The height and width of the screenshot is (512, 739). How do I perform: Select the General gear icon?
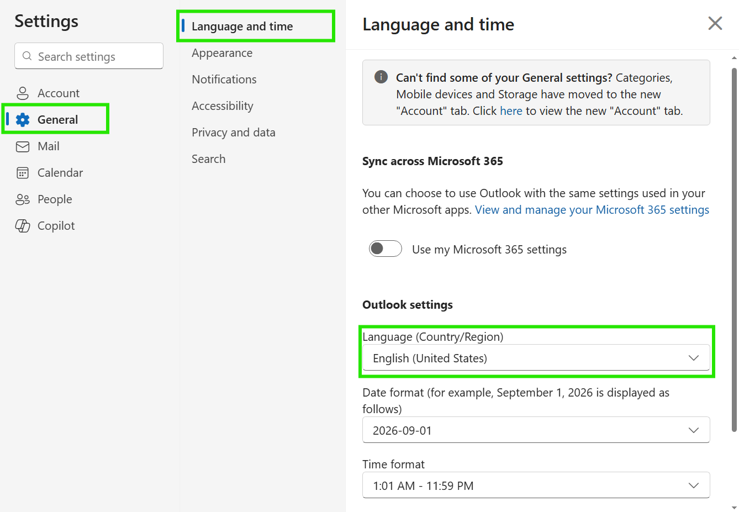[23, 119]
